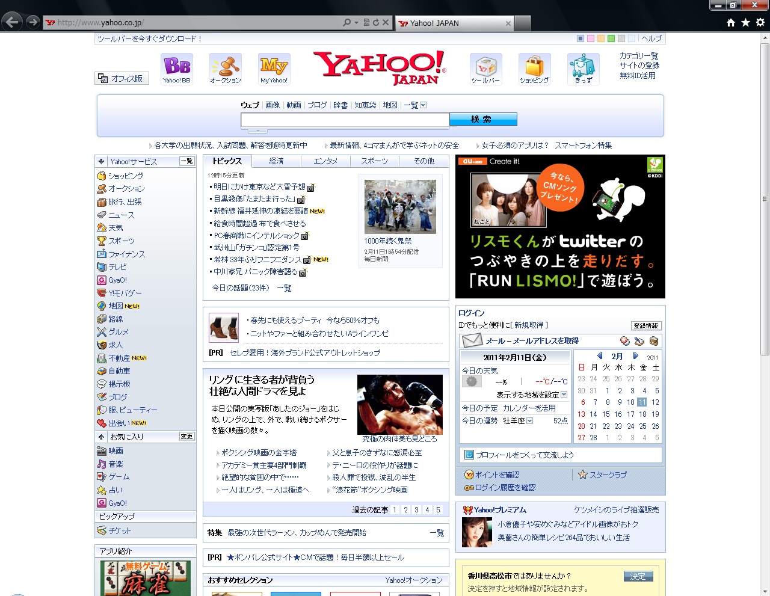Open the browser Tools gear menu

(760, 22)
